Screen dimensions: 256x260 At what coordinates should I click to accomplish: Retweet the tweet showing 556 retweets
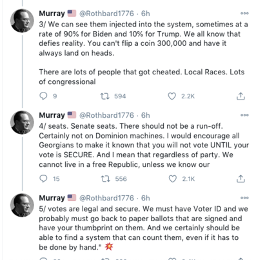106,179
